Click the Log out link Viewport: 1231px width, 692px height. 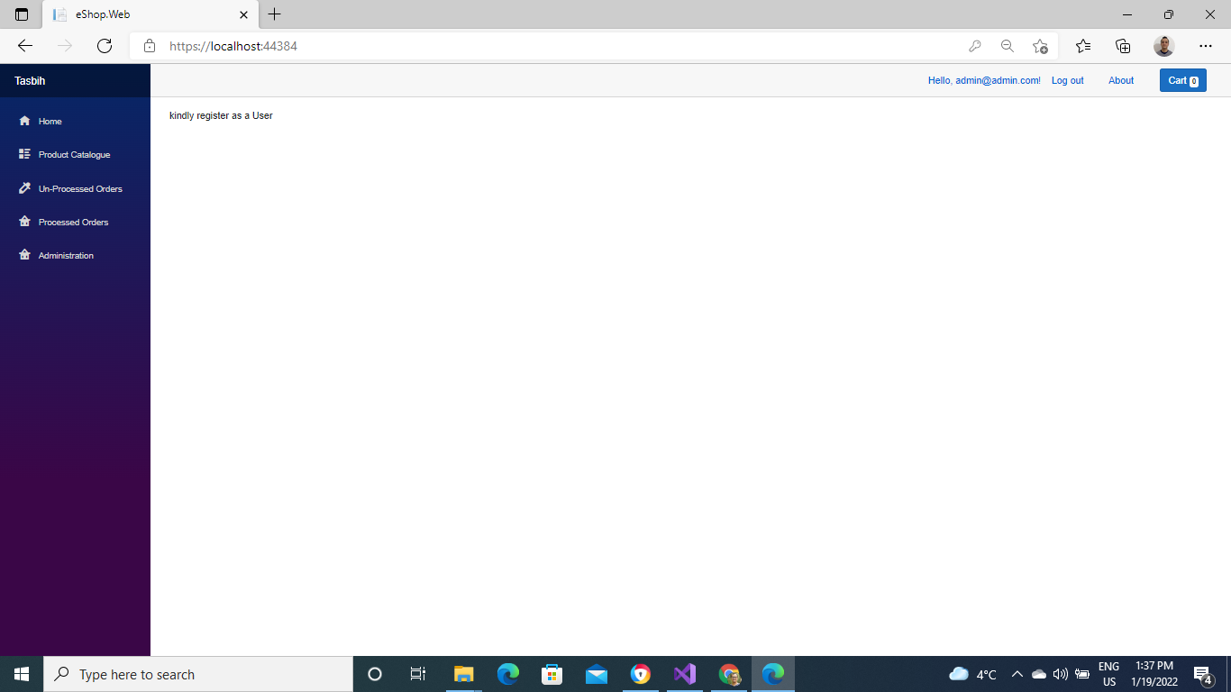pos(1067,80)
